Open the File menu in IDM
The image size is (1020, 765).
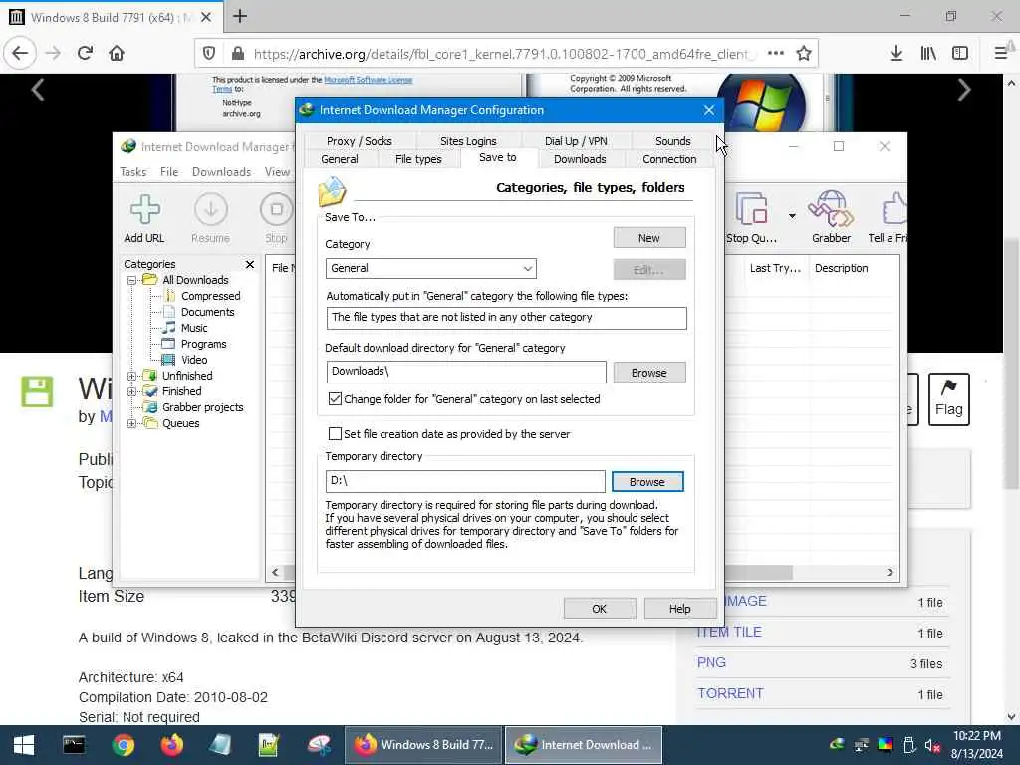point(169,171)
